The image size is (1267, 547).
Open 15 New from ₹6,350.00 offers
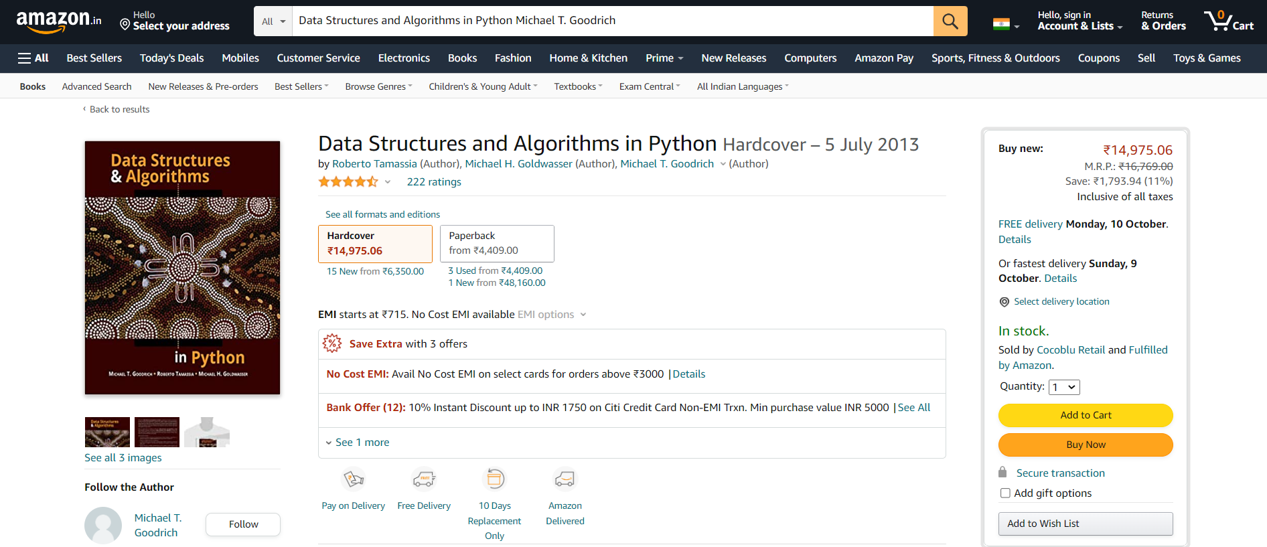pyautogui.click(x=375, y=271)
